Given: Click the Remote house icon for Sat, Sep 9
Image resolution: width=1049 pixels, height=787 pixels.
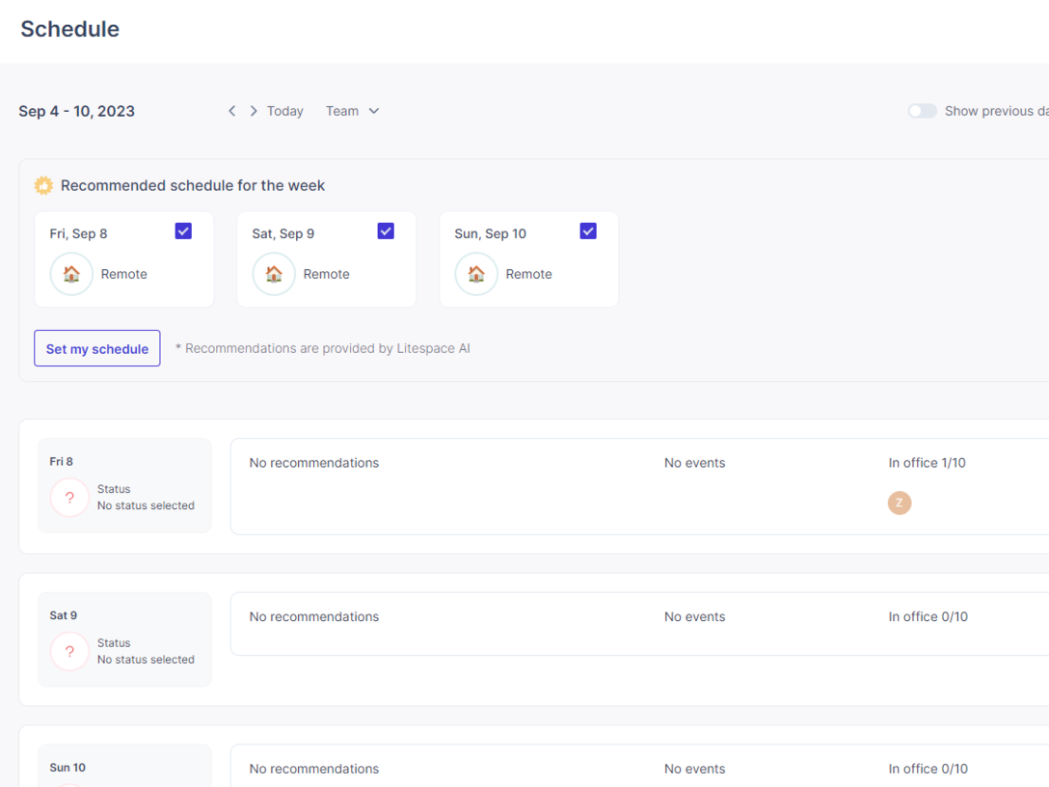Looking at the screenshot, I should (274, 274).
